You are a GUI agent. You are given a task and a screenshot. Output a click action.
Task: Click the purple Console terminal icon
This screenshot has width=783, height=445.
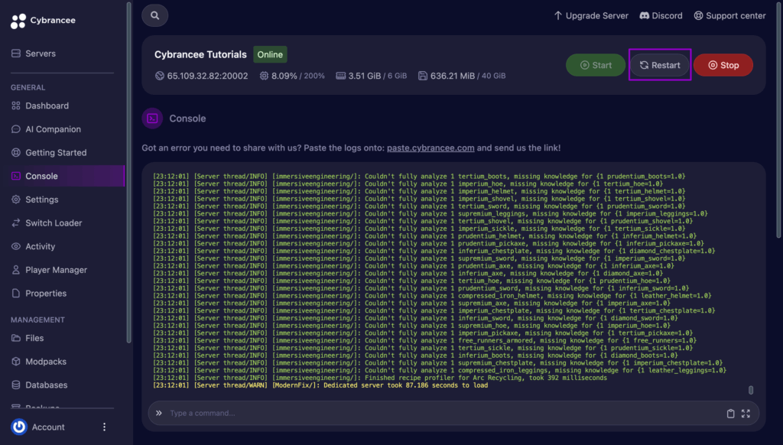coord(152,119)
